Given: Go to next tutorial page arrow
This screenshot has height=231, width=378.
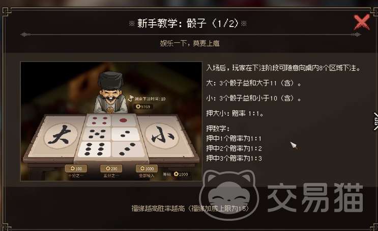Looking at the screenshot, I should pyautogui.click(x=375, y=121).
